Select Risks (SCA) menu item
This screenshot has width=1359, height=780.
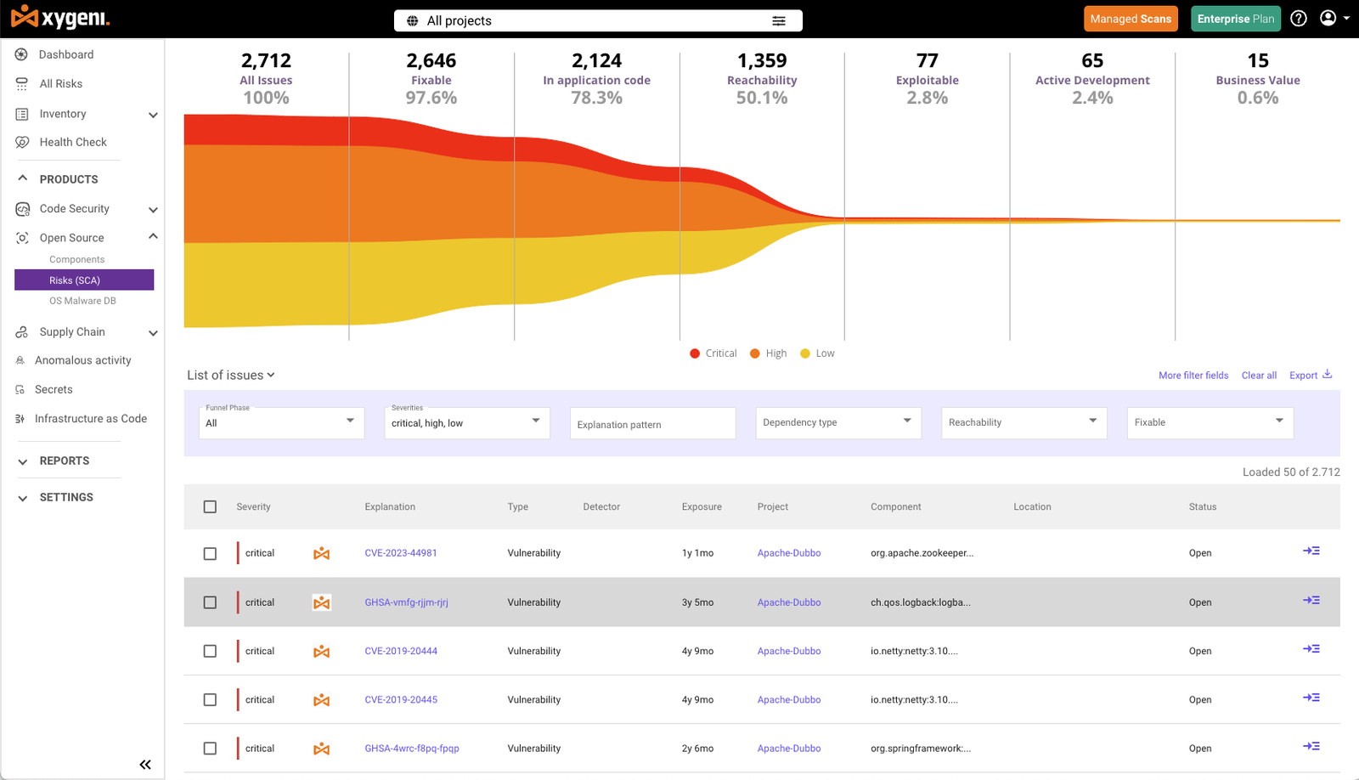84,280
